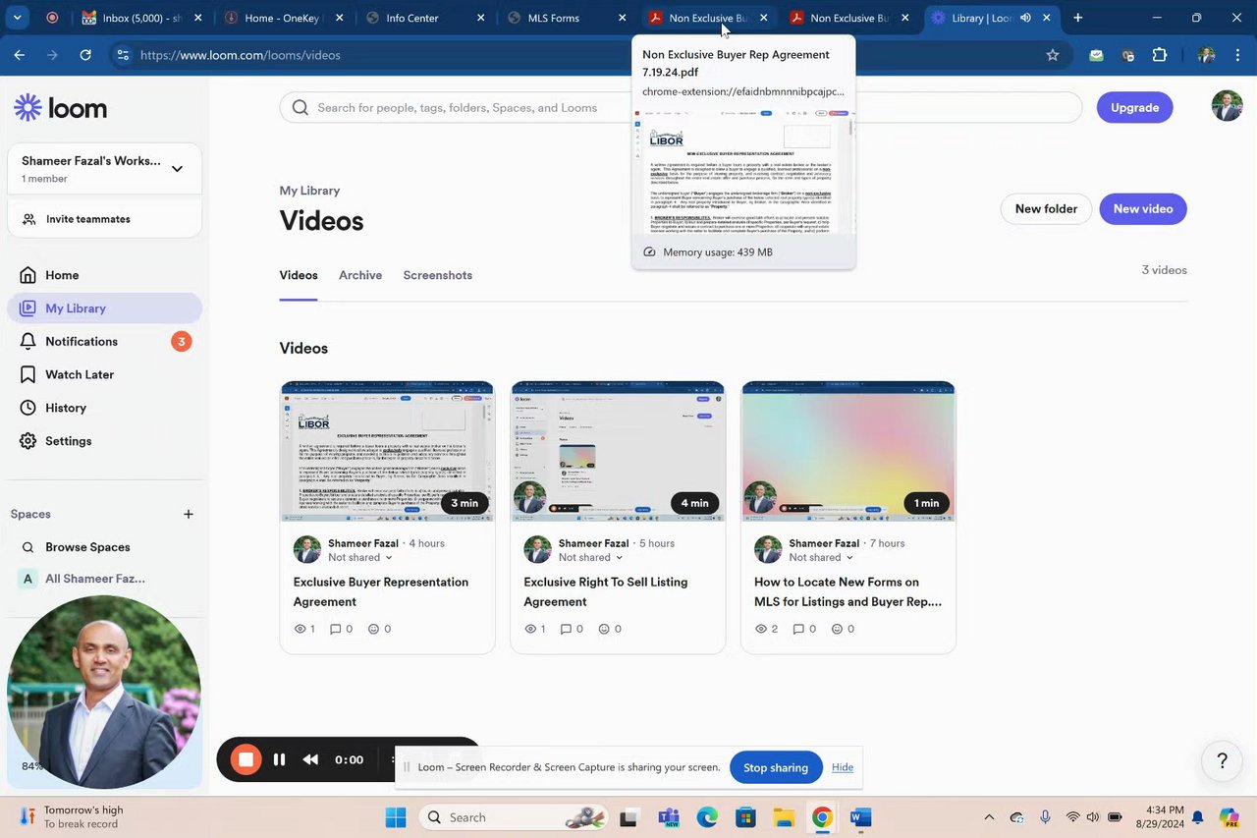Bookmark this page with the star icon

[x=1053, y=55]
